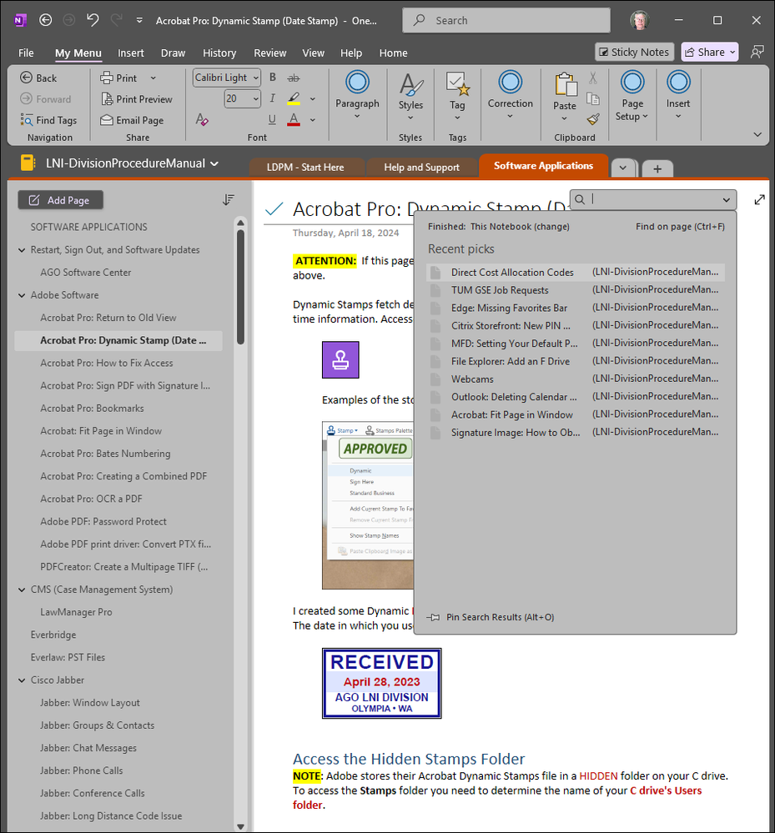
Task: Click the OneNote app icon in title bar
Action: coord(20,20)
